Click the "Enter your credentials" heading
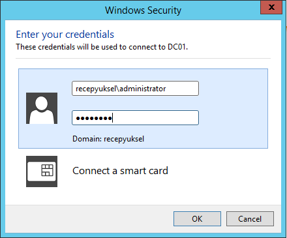 [x=65, y=35]
